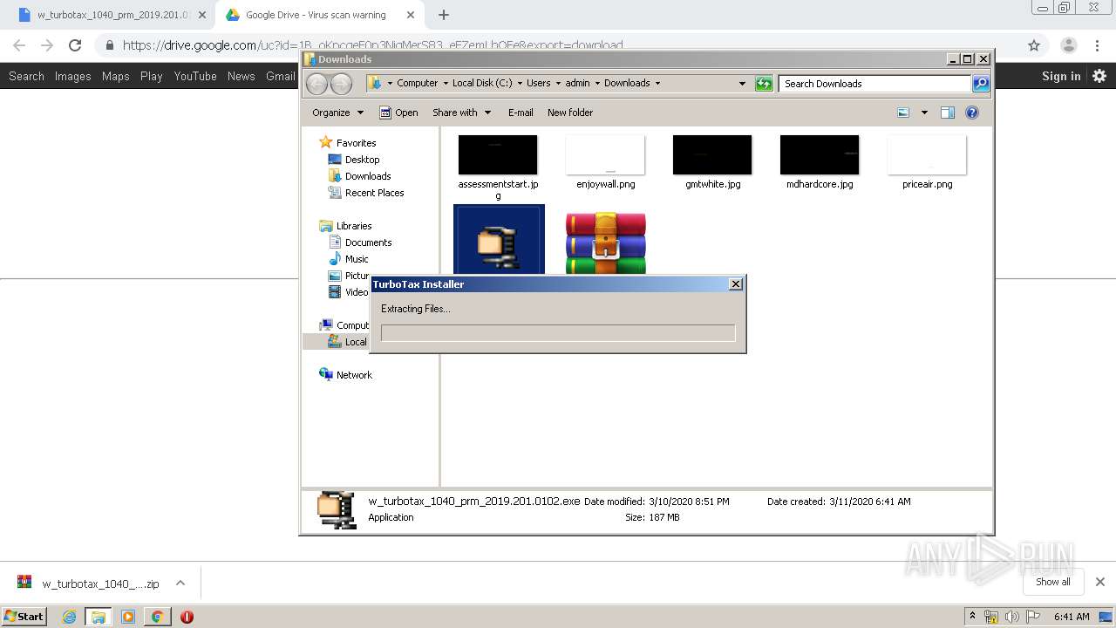Click the Explorer forward navigation arrow
Screen dimensions: 1116x628
pyautogui.click(x=342, y=84)
